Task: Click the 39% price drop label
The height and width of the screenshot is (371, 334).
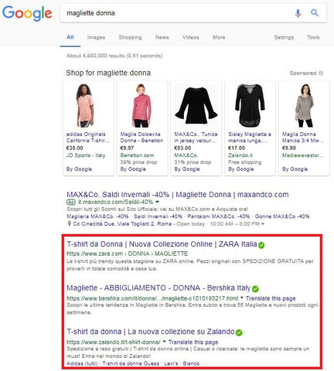Action: 138,162
